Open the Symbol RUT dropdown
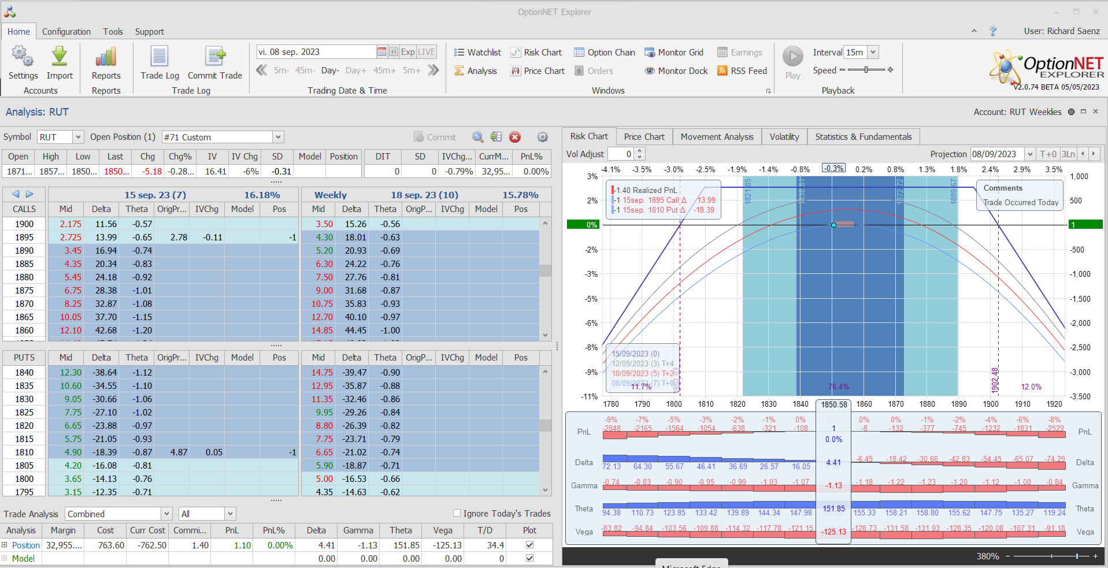The image size is (1108, 568). pyautogui.click(x=78, y=137)
